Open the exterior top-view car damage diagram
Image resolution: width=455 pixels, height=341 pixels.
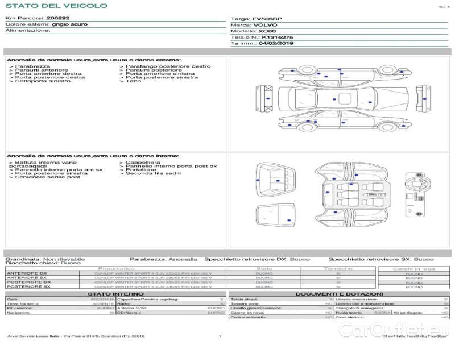tap(344, 99)
